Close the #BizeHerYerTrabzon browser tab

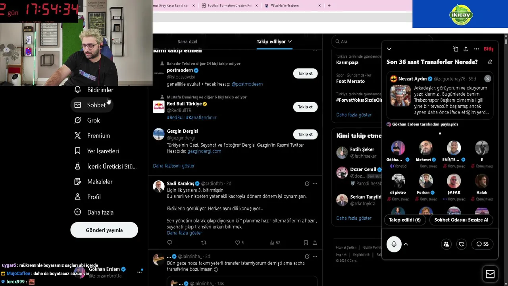319,6
